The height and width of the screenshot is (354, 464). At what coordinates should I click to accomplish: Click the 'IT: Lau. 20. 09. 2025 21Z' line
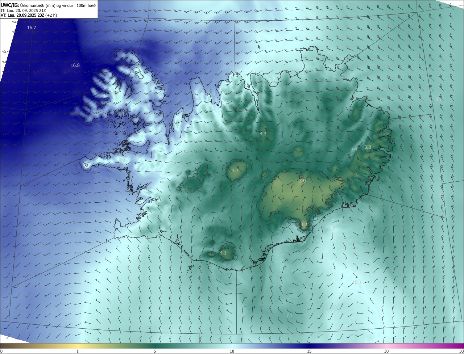point(23,10)
